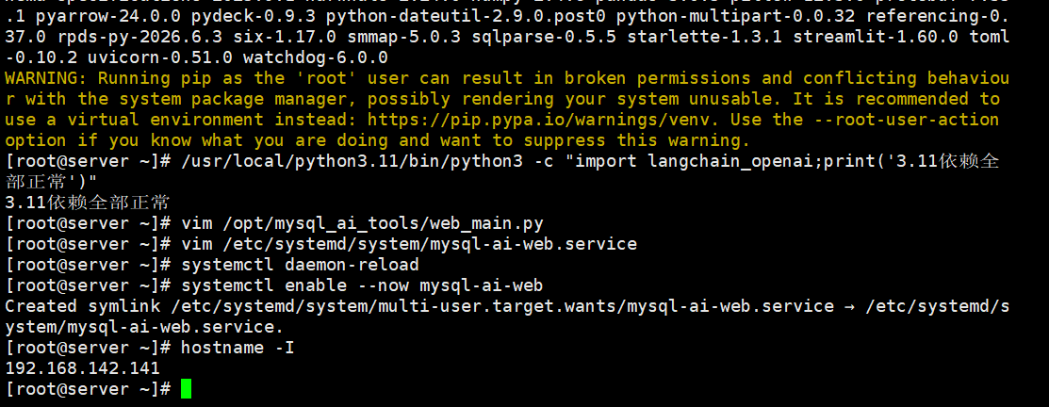Click the 'systemctl daemon-reload' command
The height and width of the screenshot is (407, 1049).
click(300, 265)
